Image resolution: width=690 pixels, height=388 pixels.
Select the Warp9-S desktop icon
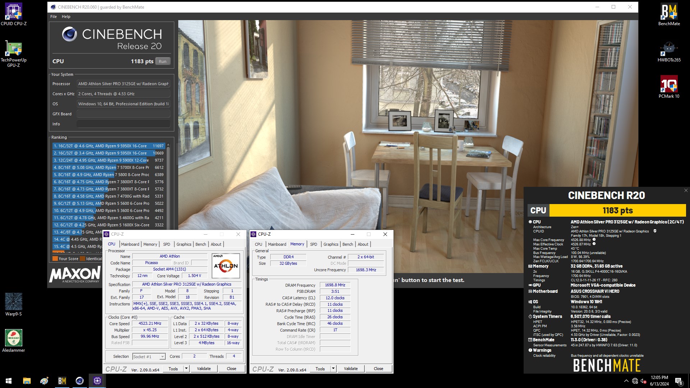coord(14,304)
